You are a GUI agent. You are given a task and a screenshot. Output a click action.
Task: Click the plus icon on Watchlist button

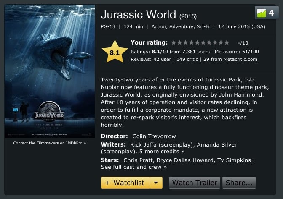pyautogui.click(x=107, y=183)
